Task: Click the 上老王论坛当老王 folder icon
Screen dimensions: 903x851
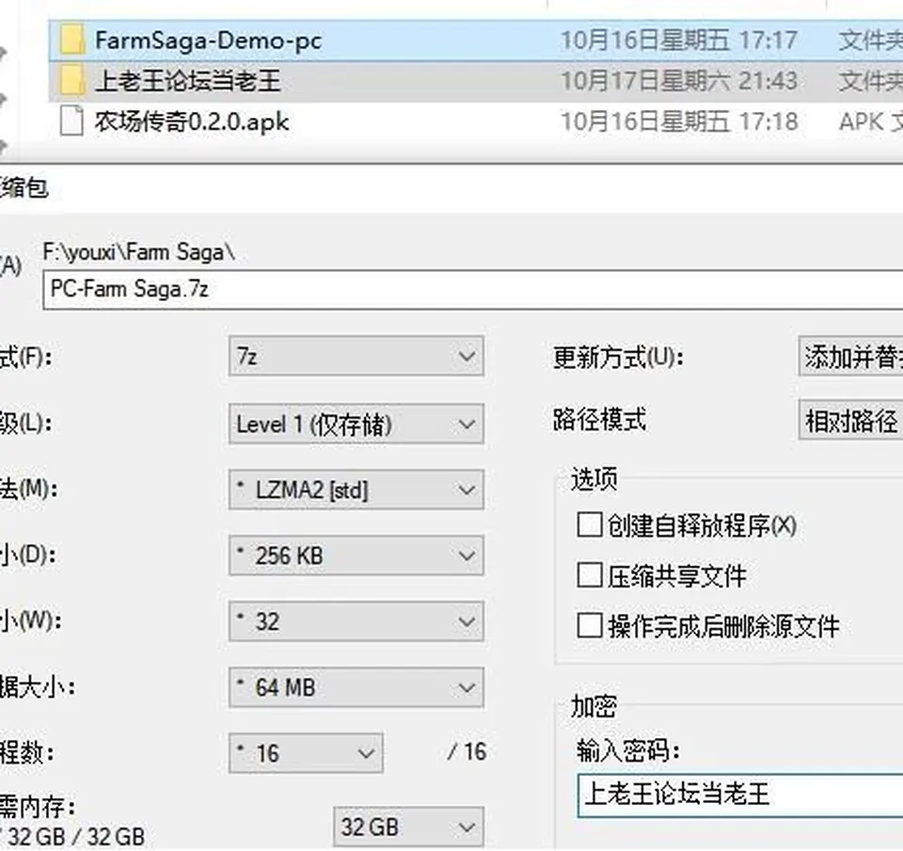Action: [72, 81]
